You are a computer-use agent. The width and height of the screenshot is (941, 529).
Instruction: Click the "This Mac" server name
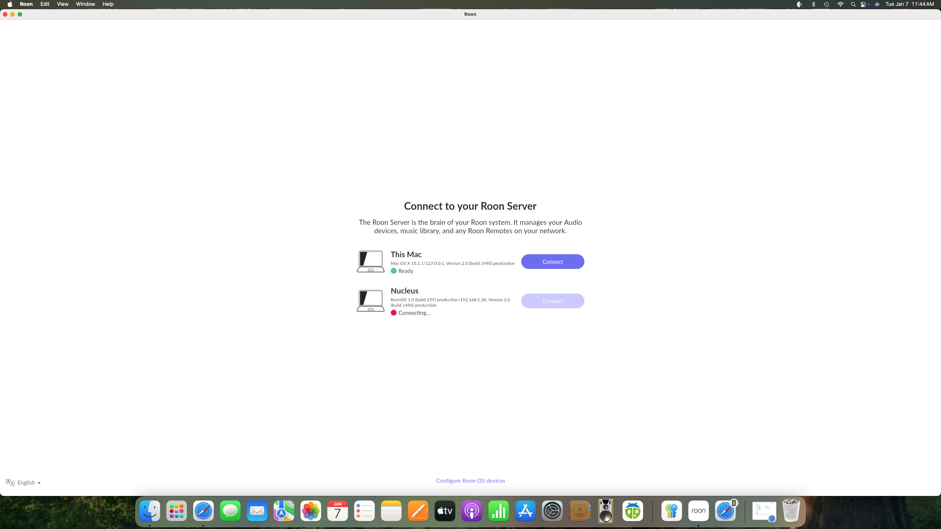(406, 254)
